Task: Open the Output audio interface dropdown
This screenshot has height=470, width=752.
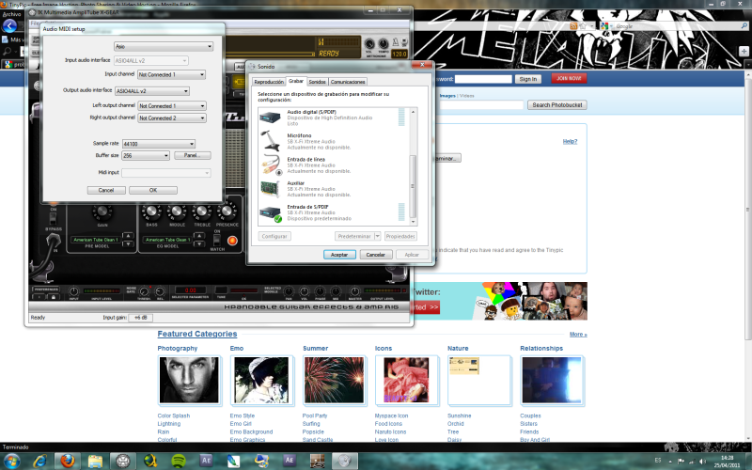Action: tap(152, 91)
